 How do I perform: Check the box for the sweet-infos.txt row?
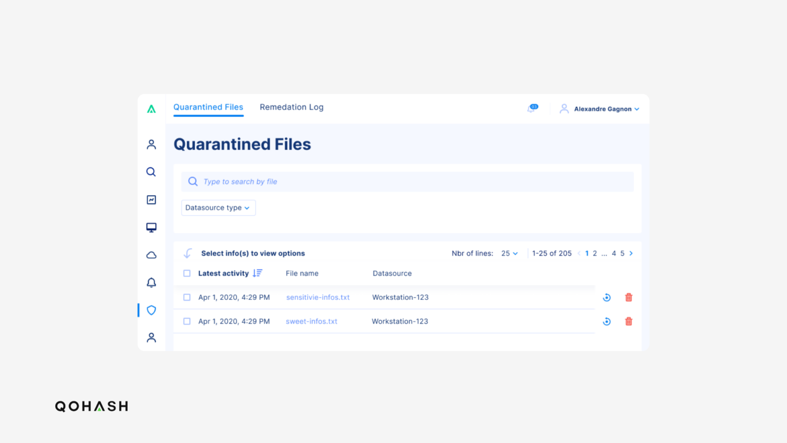click(187, 321)
